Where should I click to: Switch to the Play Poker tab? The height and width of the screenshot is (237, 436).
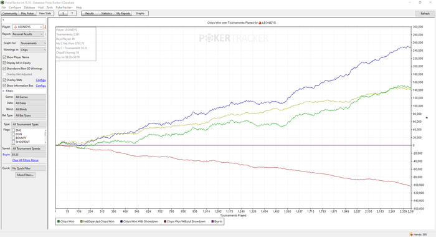tap(27, 13)
